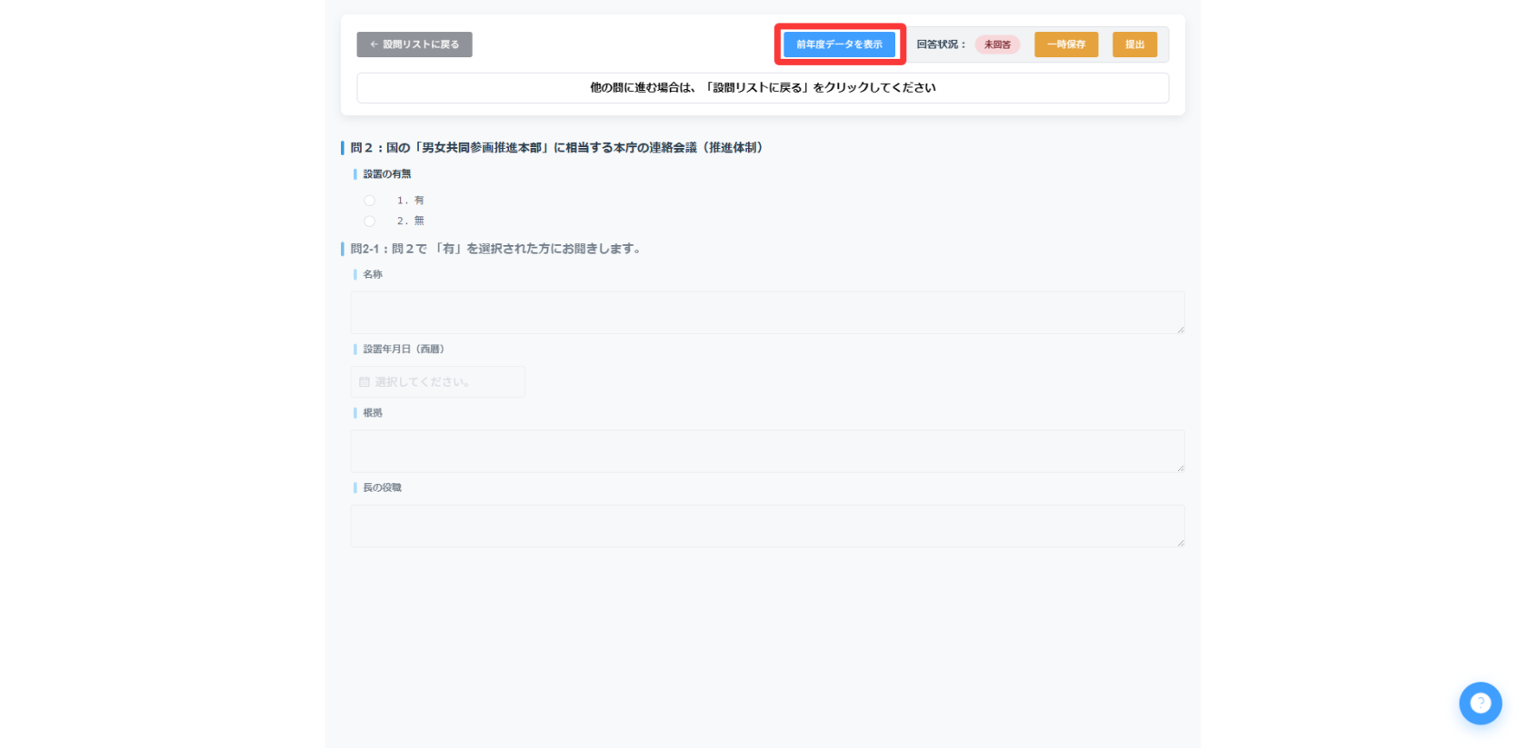The width and height of the screenshot is (1527, 748).
Task: Open the help chat bubble icon
Action: tap(1480, 704)
